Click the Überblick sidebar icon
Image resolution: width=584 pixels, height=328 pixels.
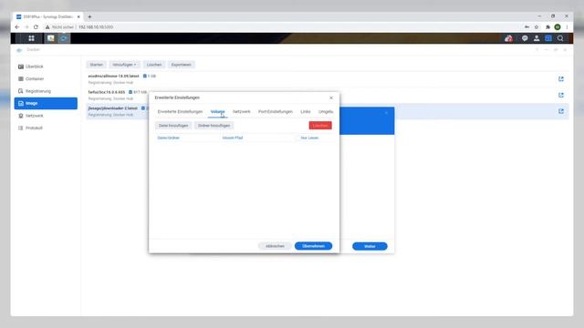21,67
